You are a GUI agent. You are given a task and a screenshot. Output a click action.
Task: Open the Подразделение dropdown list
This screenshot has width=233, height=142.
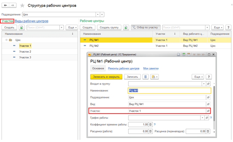[98, 14]
